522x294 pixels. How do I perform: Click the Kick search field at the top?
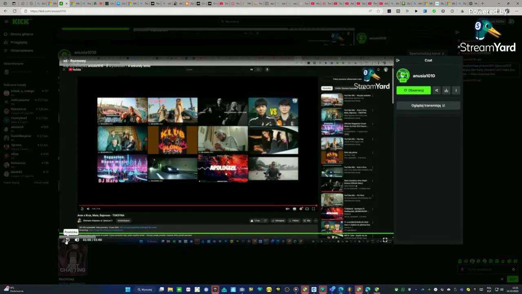coord(261,21)
